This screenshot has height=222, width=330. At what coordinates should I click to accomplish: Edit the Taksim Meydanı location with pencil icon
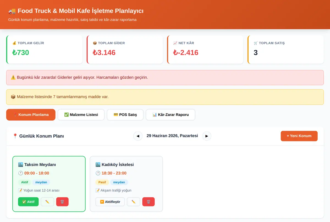[47, 202]
